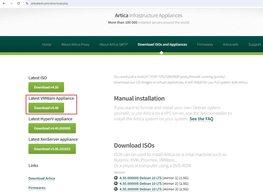The width and height of the screenshot is (263, 192).
Task: Click the browser forward arrow
Action: (x=11, y=3)
